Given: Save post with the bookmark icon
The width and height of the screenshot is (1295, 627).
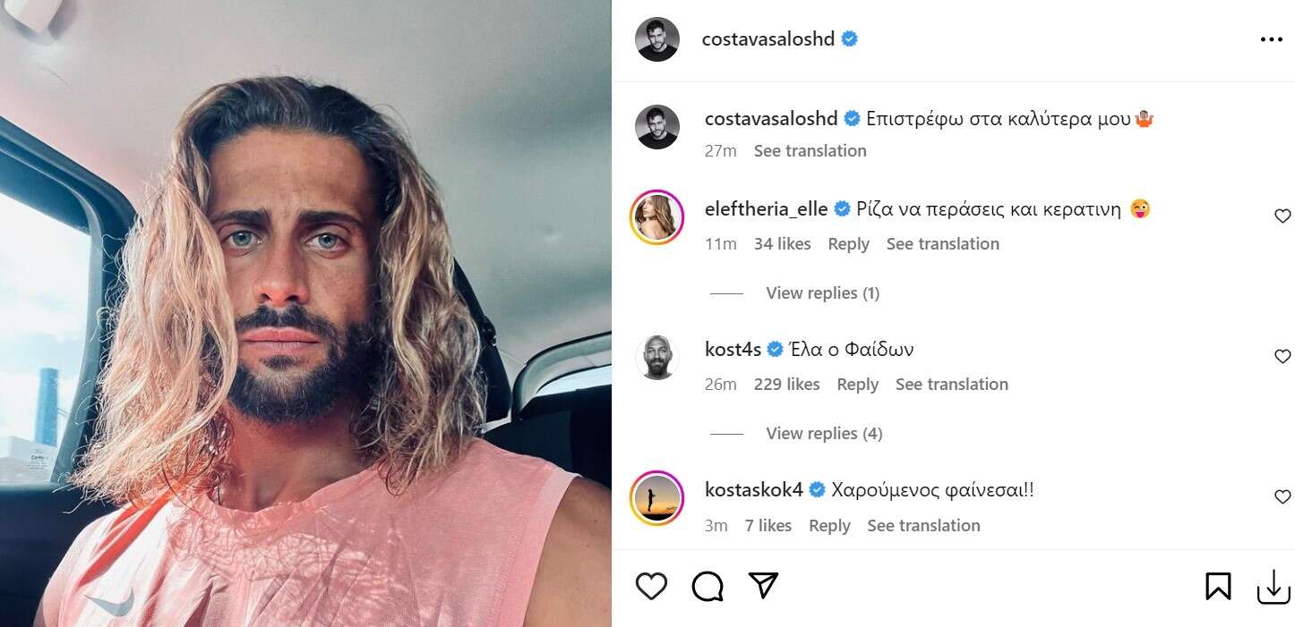Looking at the screenshot, I should (x=1218, y=587).
